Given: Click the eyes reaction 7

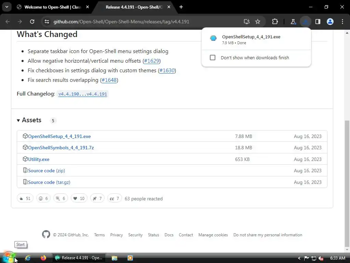Looking at the screenshot, I should coord(115,198).
